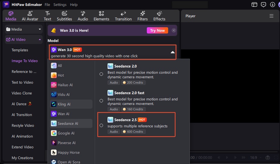Viewport: 280px width, 164px height.
Task: Click the download icon in title bar
Action: pos(273,5)
